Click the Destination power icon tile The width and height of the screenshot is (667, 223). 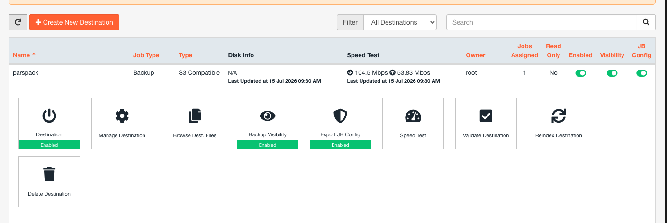pos(49,124)
